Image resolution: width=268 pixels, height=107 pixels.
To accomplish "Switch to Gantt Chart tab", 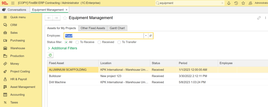I will (117, 28).
